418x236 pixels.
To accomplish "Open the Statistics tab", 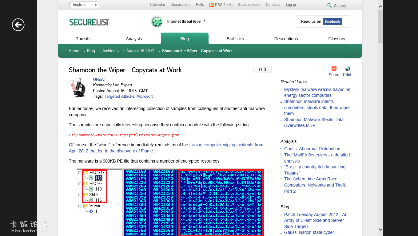I will pos(235,39).
